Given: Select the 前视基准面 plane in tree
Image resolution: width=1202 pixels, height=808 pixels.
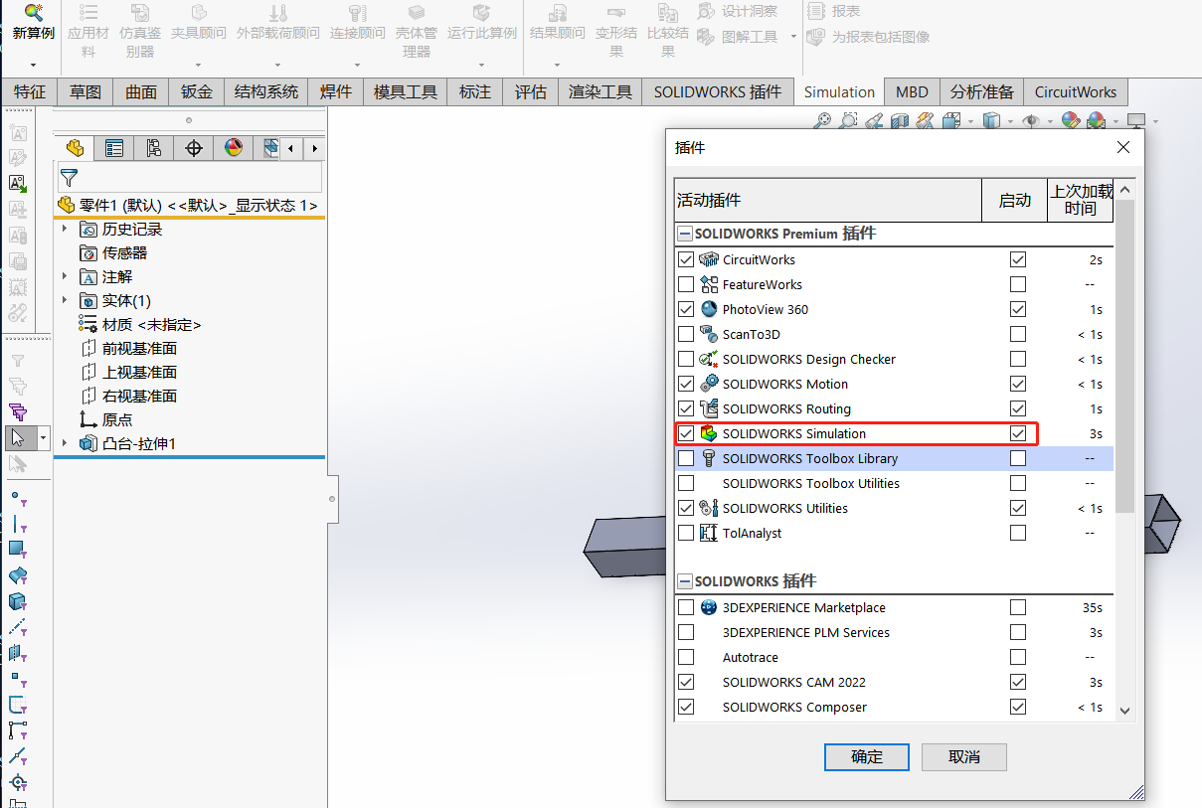Looking at the screenshot, I should pyautogui.click(x=139, y=349).
